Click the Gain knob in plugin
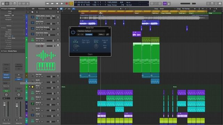 click(76, 46)
